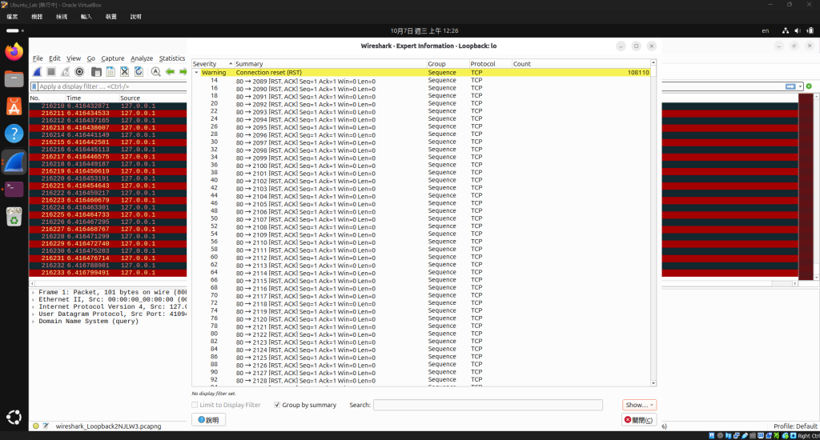
Task: Open Ubuntu Software center in dock
Action: pos(14,106)
